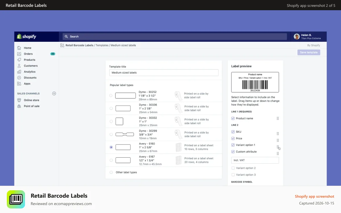Open Point of sale channel

point(32,106)
